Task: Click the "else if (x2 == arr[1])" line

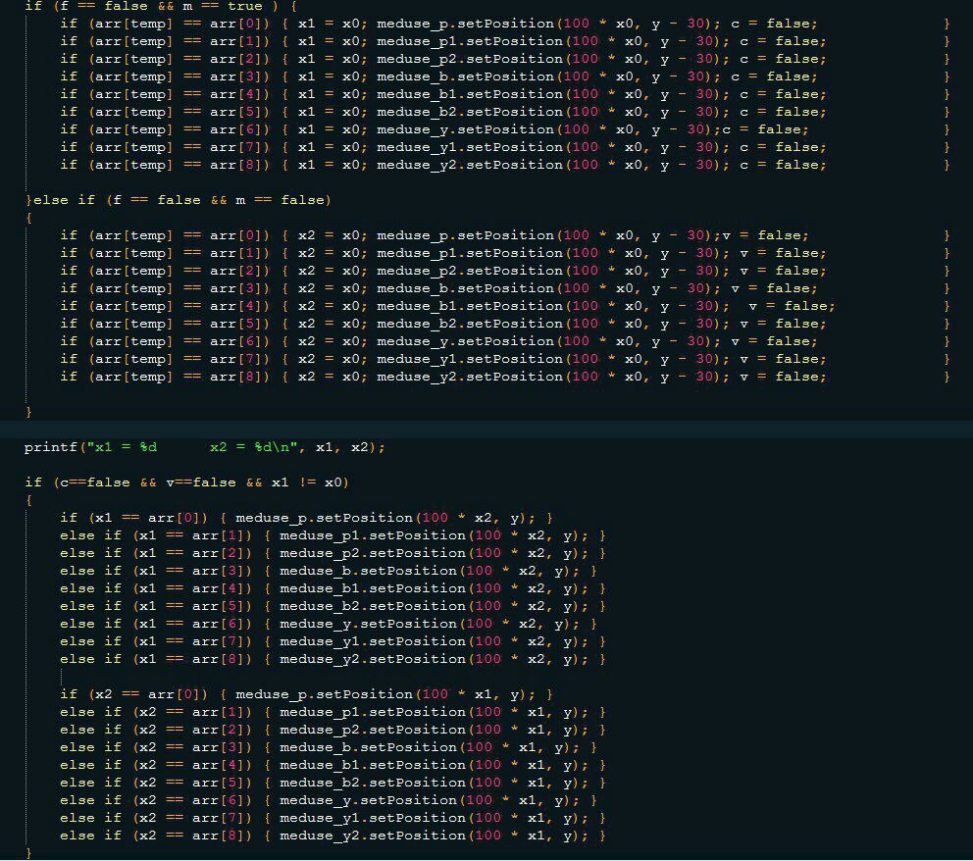Action: coord(333,712)
